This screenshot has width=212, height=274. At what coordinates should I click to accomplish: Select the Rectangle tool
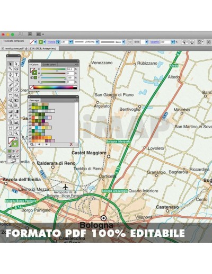[16, 79]
